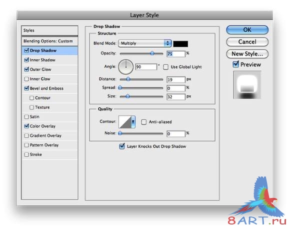Enable Use Global Light checkbox
Image resolution: width=290 pixels, height=229 pixels.
[x=165, y=67]
